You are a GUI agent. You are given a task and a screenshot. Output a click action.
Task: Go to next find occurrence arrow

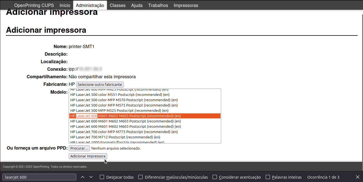point(91,177)
